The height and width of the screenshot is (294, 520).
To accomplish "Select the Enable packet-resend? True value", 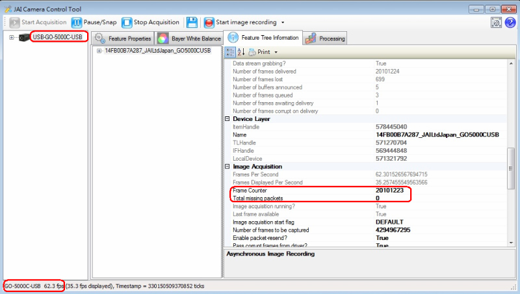I will (382, 238).
